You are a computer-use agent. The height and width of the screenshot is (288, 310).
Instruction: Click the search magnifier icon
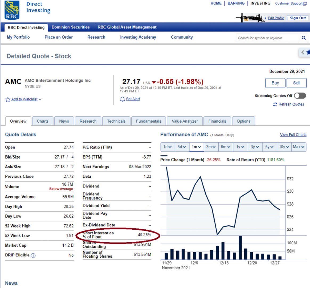point(304,38)
